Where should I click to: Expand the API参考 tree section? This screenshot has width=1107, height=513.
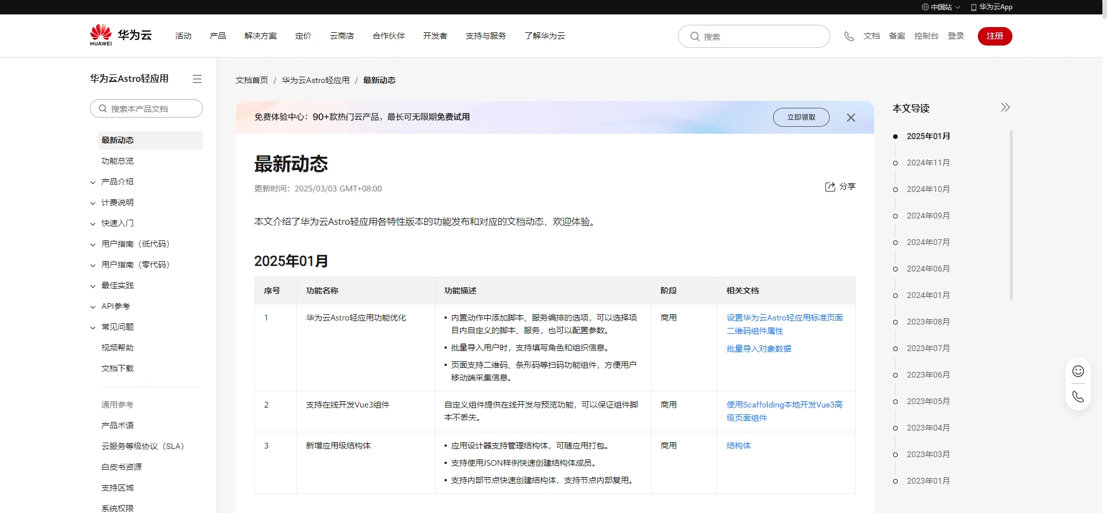93,307
